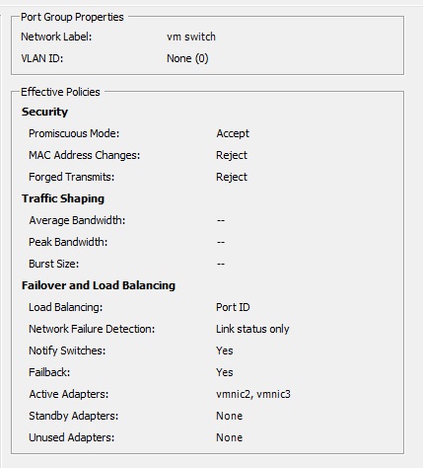423x468 pixels.
Task: Click the MAC Address Changes Reject value
Action: (232, 155)
